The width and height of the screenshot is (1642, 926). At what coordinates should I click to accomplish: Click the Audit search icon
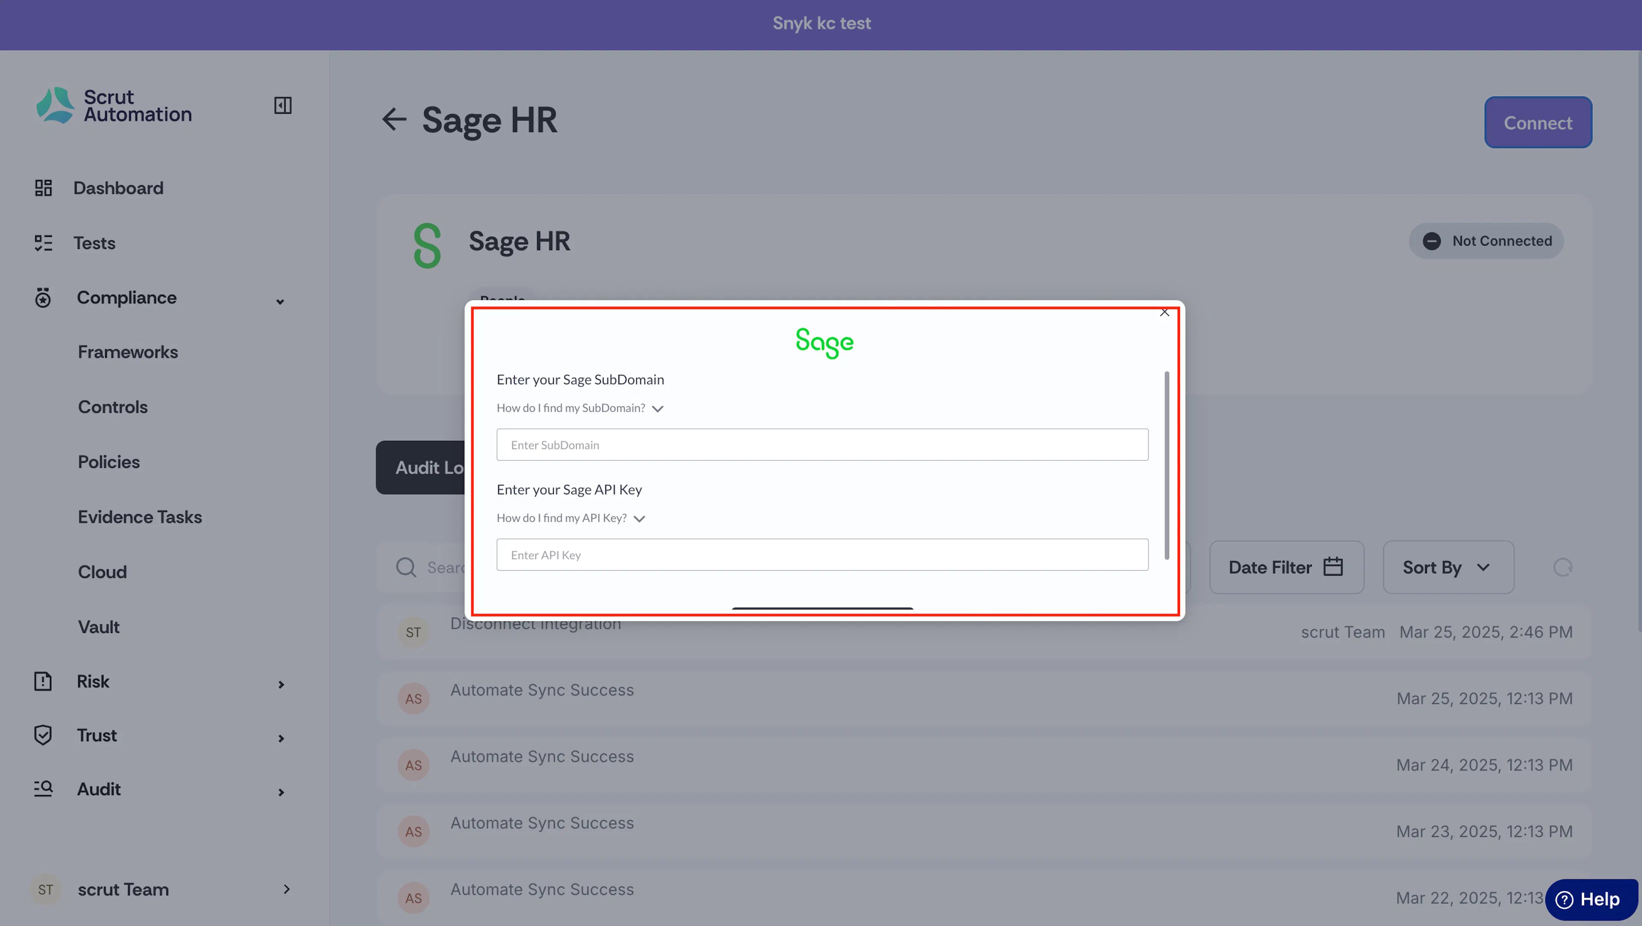[x=43, y=789]
